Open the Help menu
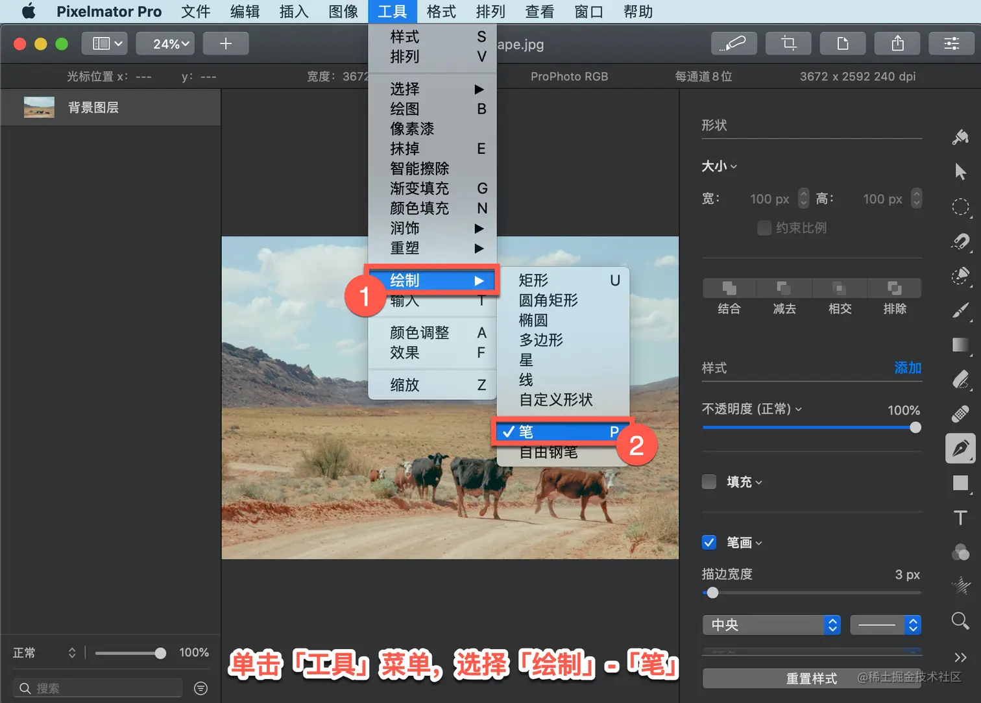981x703 pixels. (638, 12)
